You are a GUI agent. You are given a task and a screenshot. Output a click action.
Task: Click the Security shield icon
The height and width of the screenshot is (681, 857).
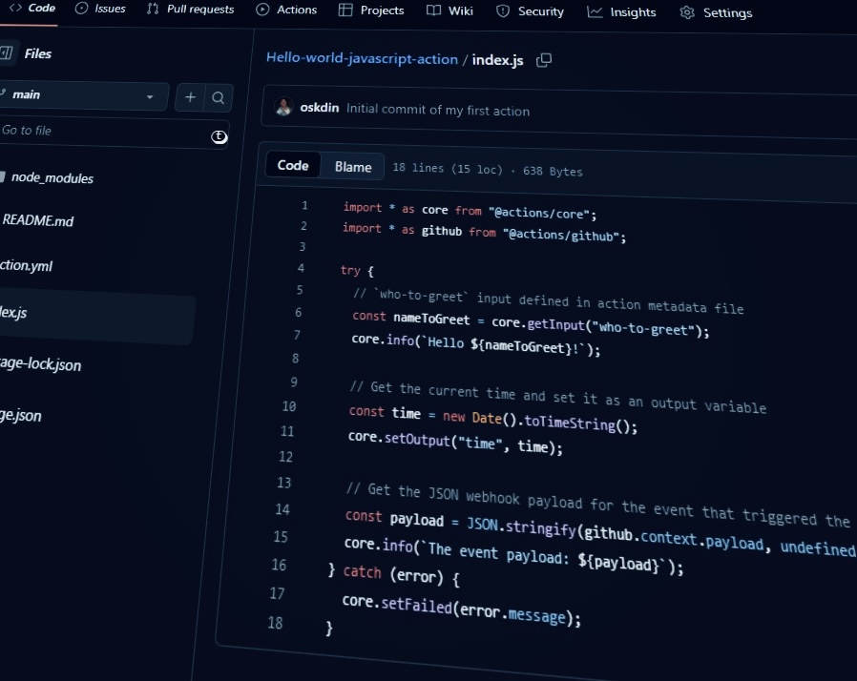(503, 11)
